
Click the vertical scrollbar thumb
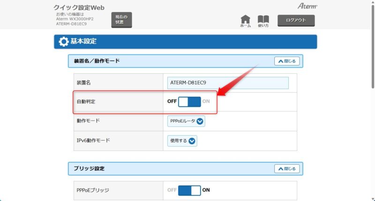coord(372,47)
